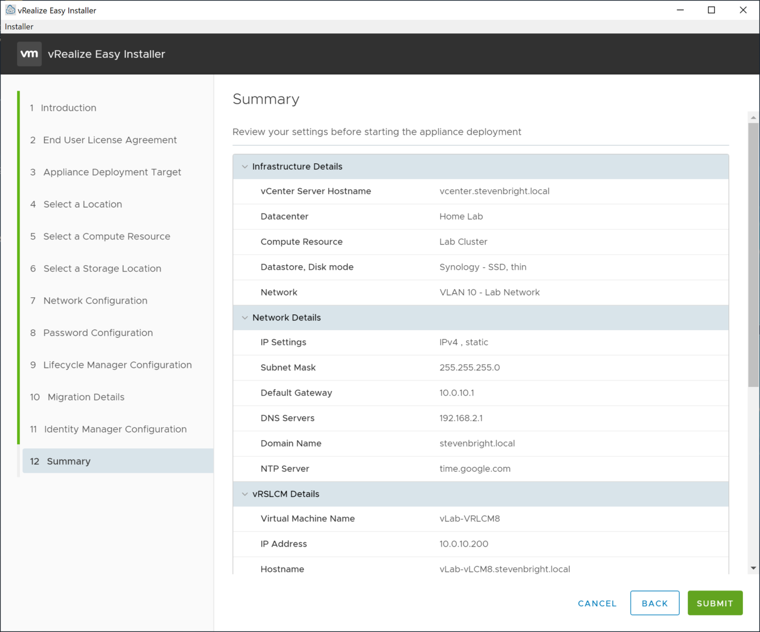Jump to Appliance Deployment Target step
The image size is (760, 632).
pyautogui.click(x=112, y=173)
